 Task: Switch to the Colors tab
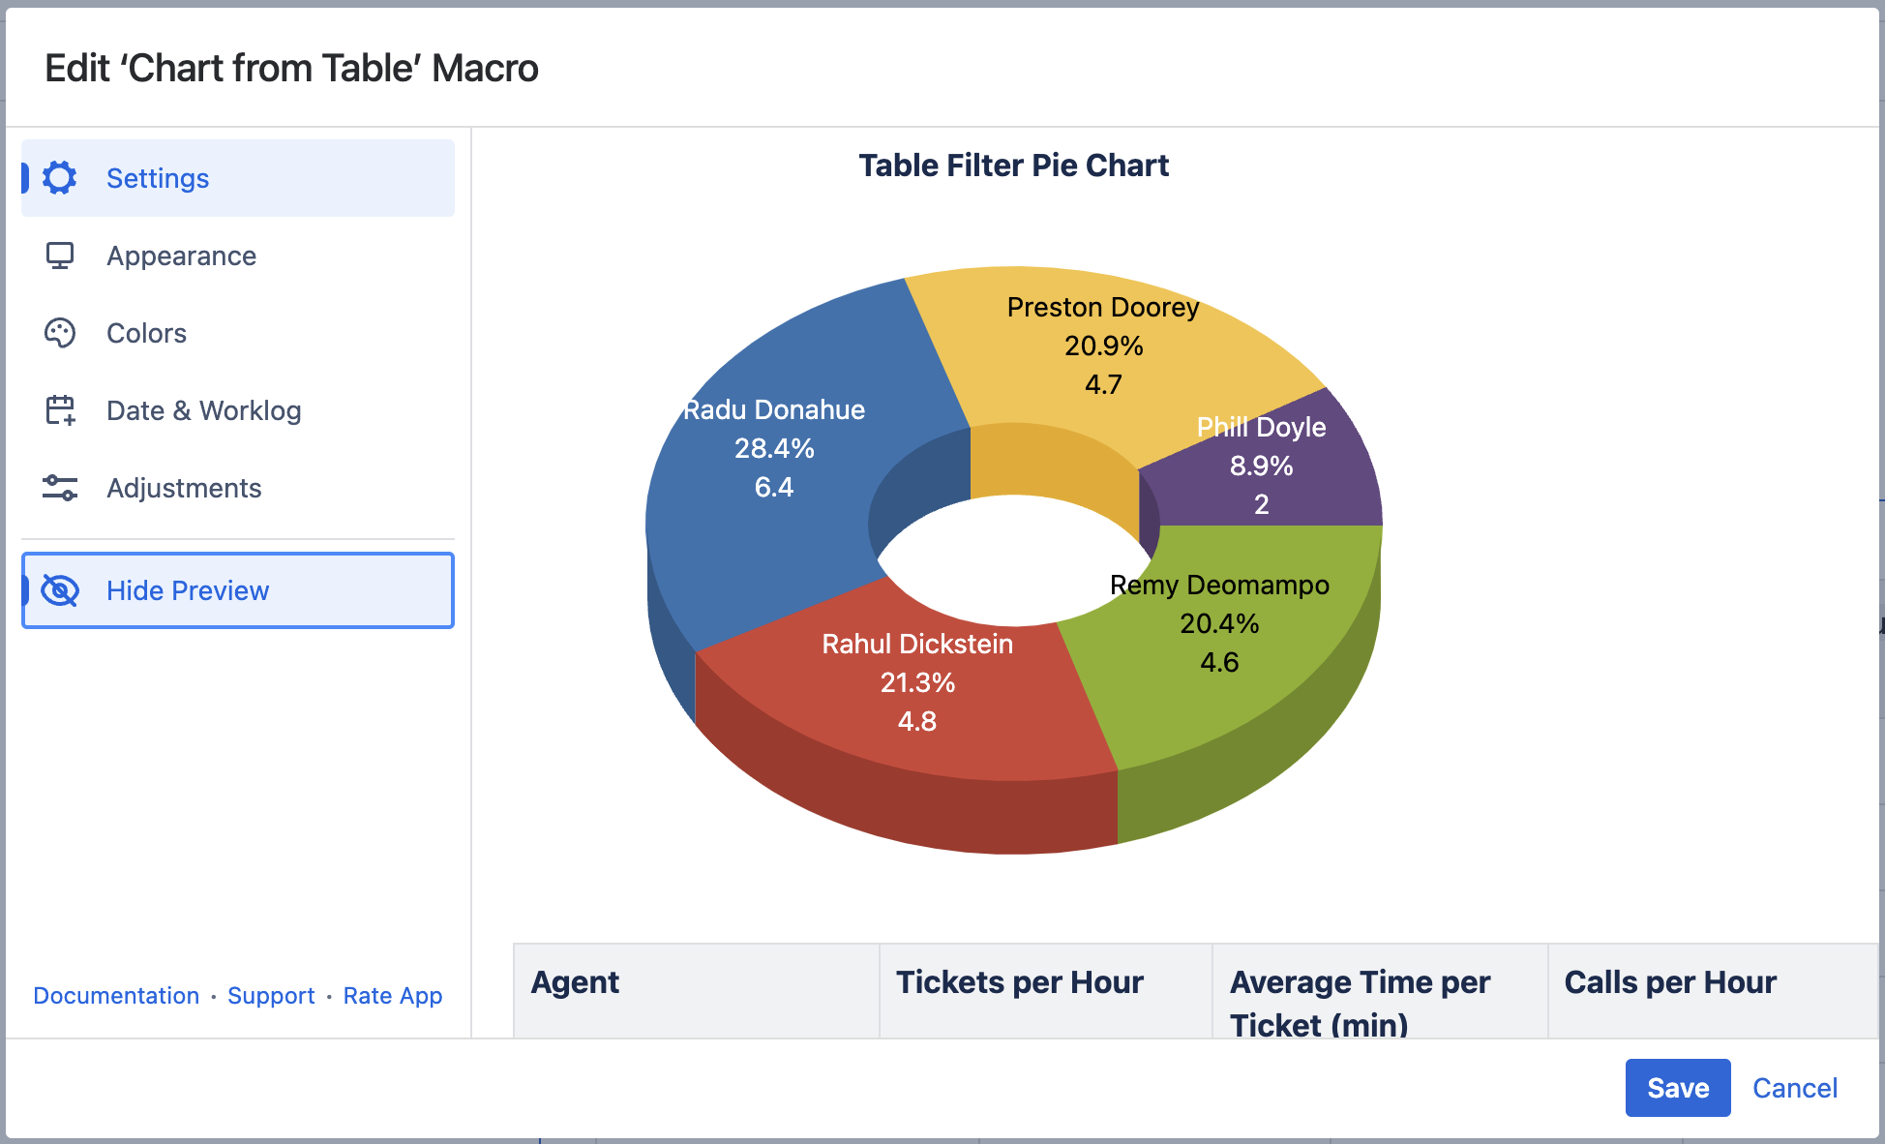coord(146,333)
